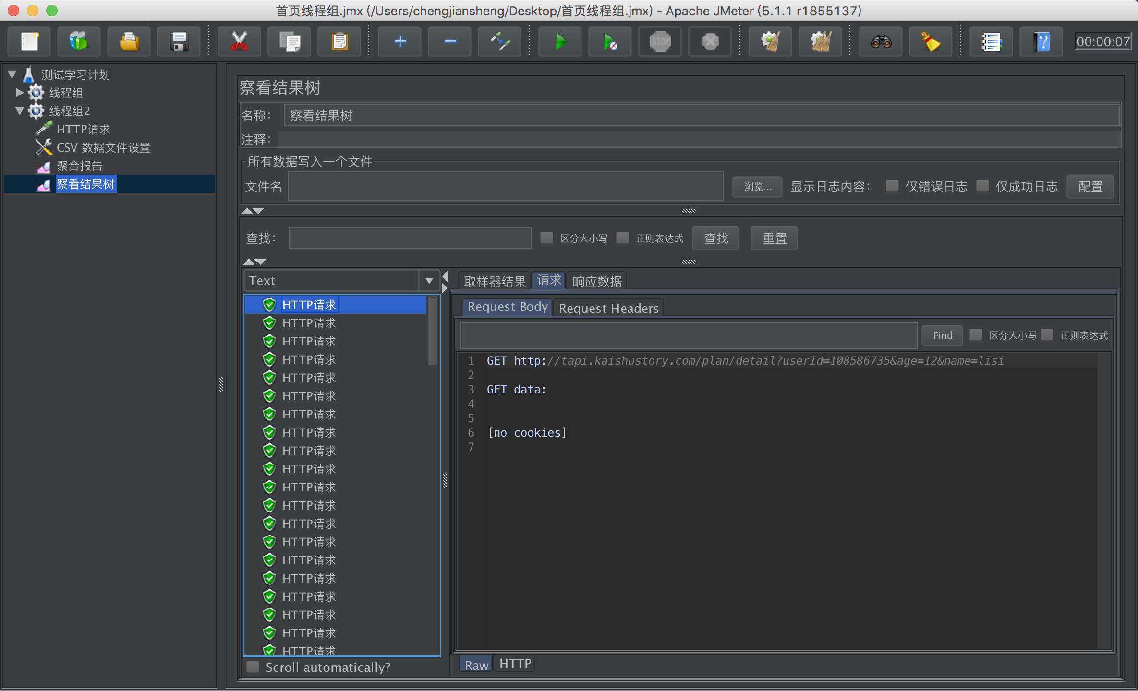Click the Copy icon in toolbar
The image size is (1138, 691).
coord(290,42)
